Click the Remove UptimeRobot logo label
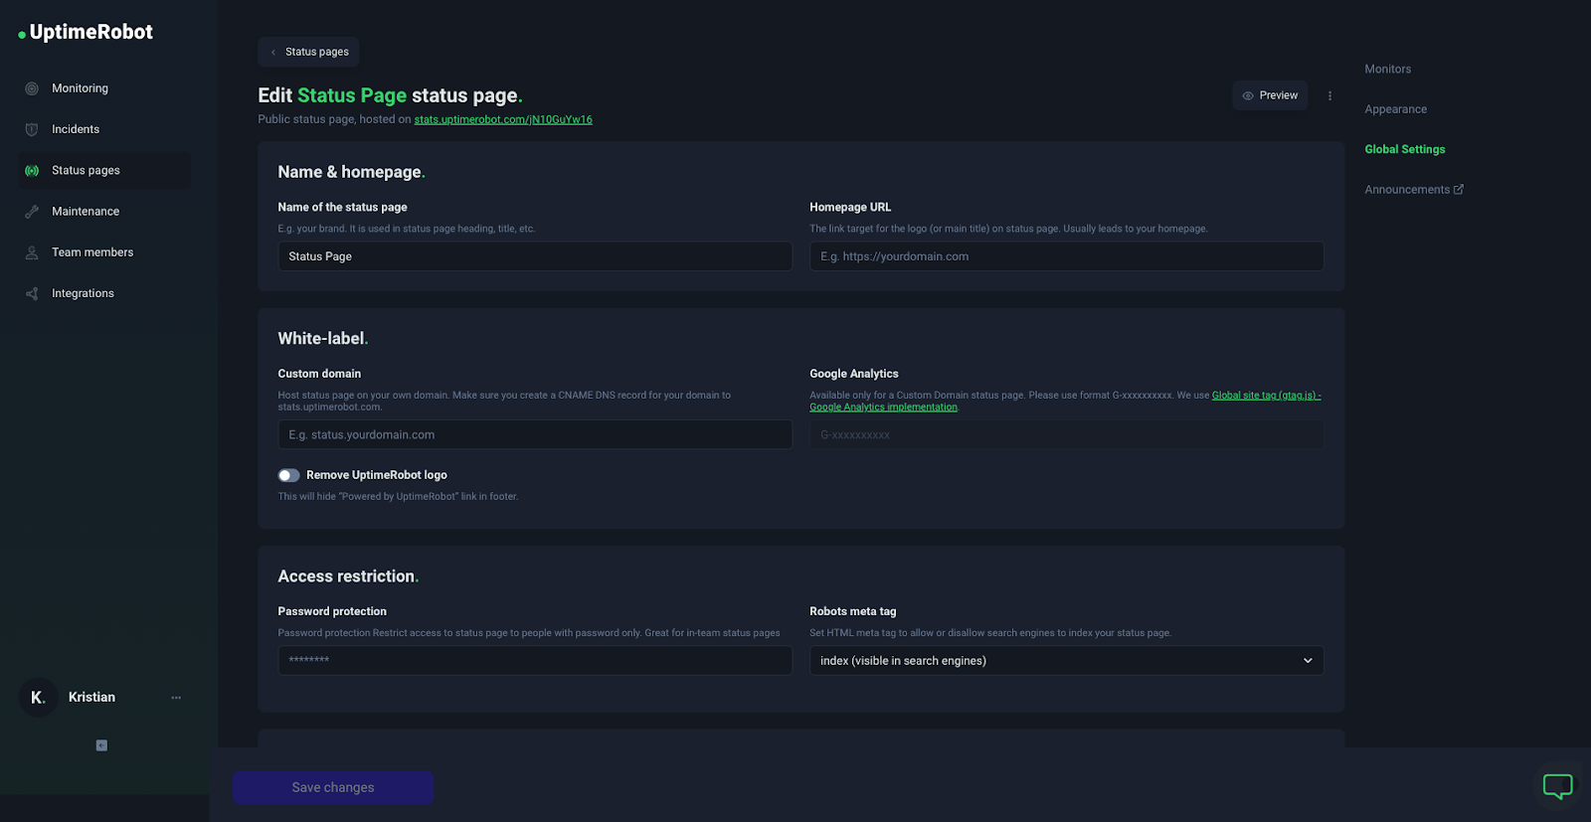 tap(377, 475)
